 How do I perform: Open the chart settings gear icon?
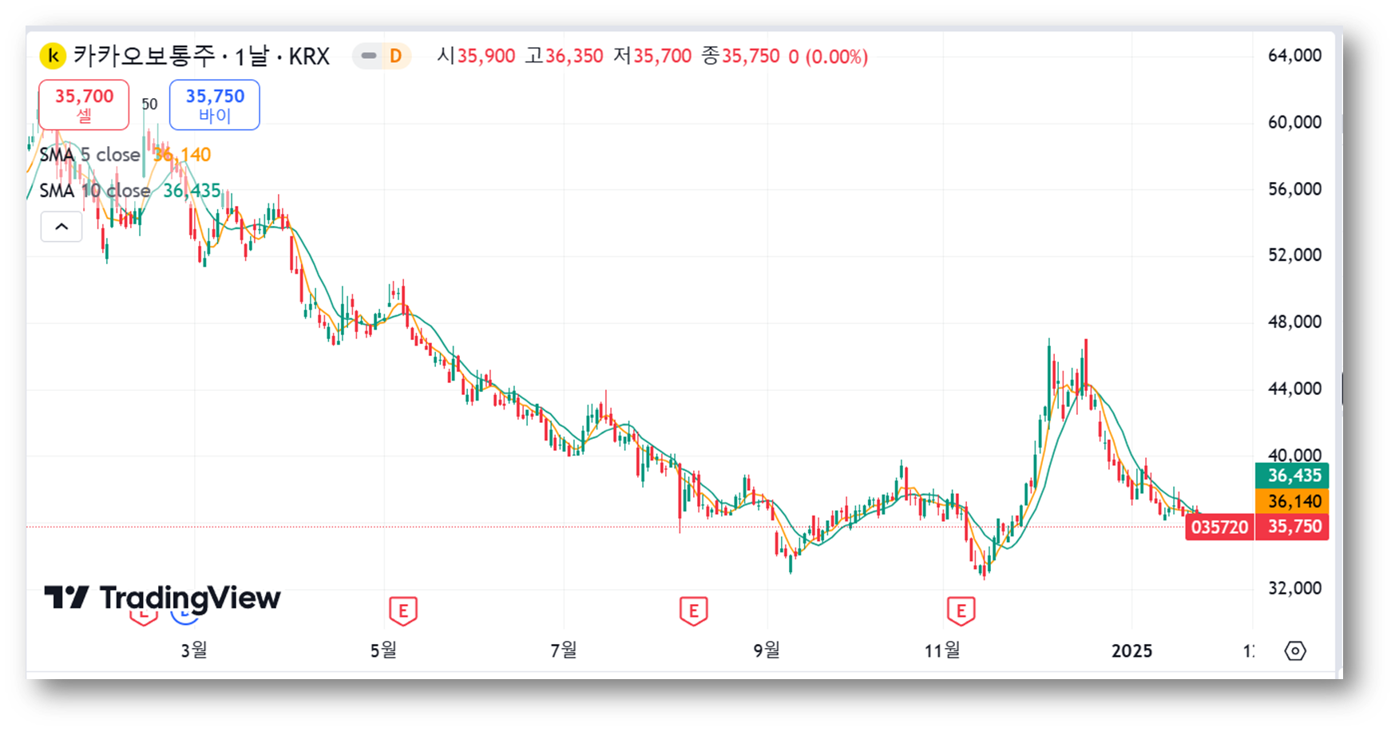pyautogui.click(x=1295, y=651)
